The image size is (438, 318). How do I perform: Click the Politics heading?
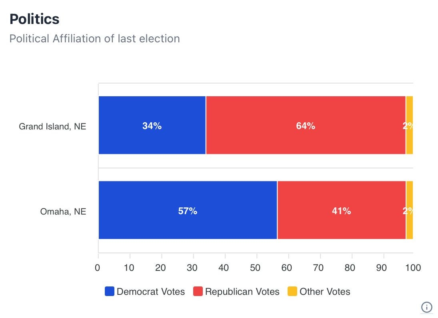[x=34, y=19]
